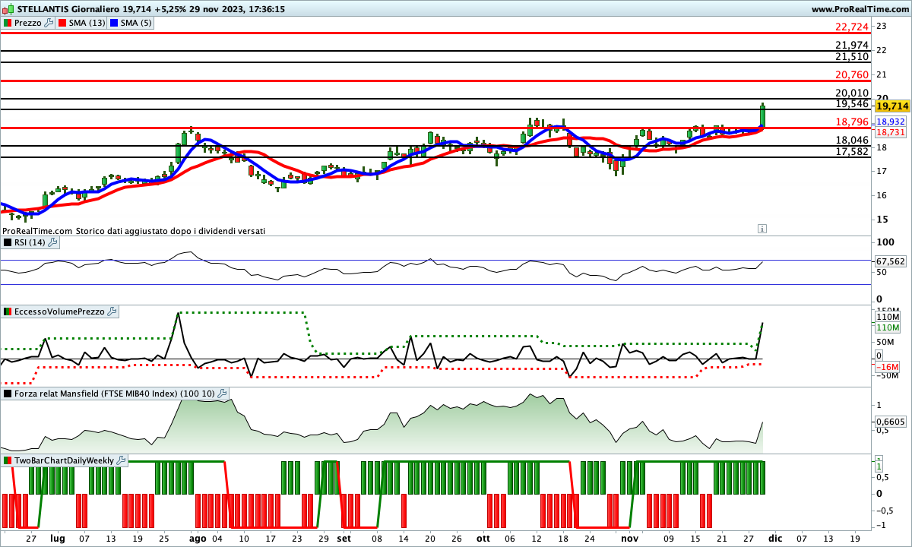This screenshot has width=912, height=547.
Task: Click the 'set' month label on time axis
Action: (344, 538)
